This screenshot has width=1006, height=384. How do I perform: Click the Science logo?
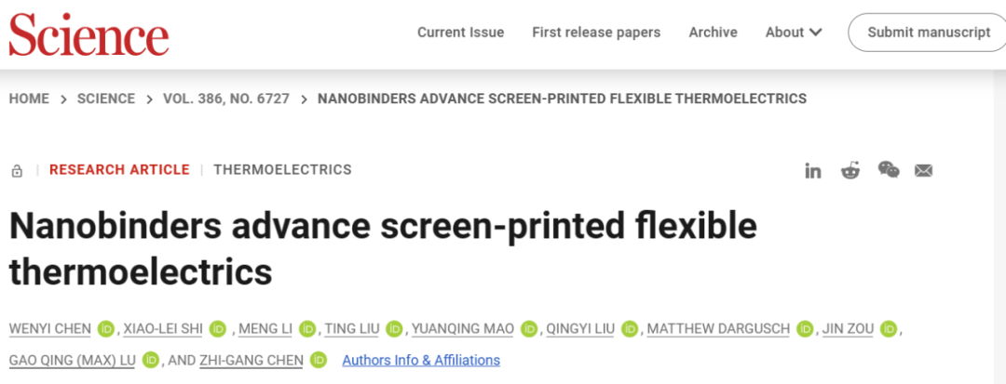coord(88,33)
